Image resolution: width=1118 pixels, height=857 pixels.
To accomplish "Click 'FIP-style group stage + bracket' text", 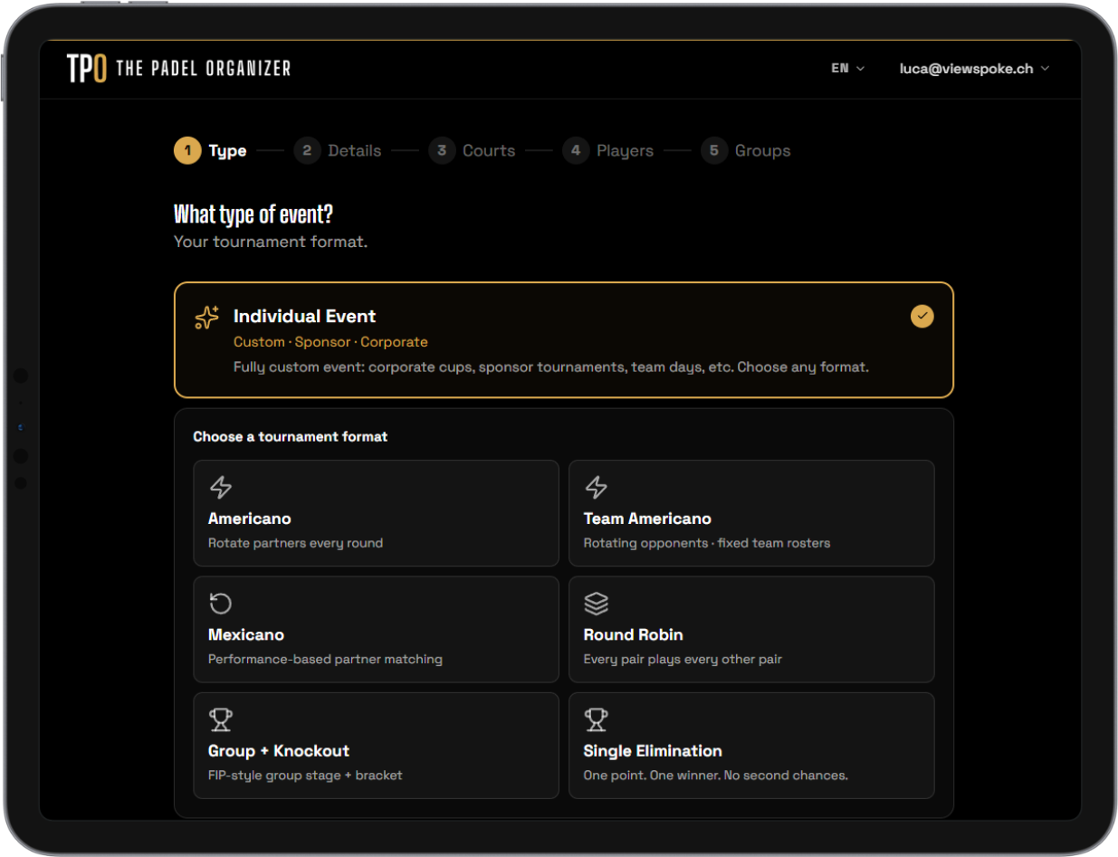I will 305,775.
